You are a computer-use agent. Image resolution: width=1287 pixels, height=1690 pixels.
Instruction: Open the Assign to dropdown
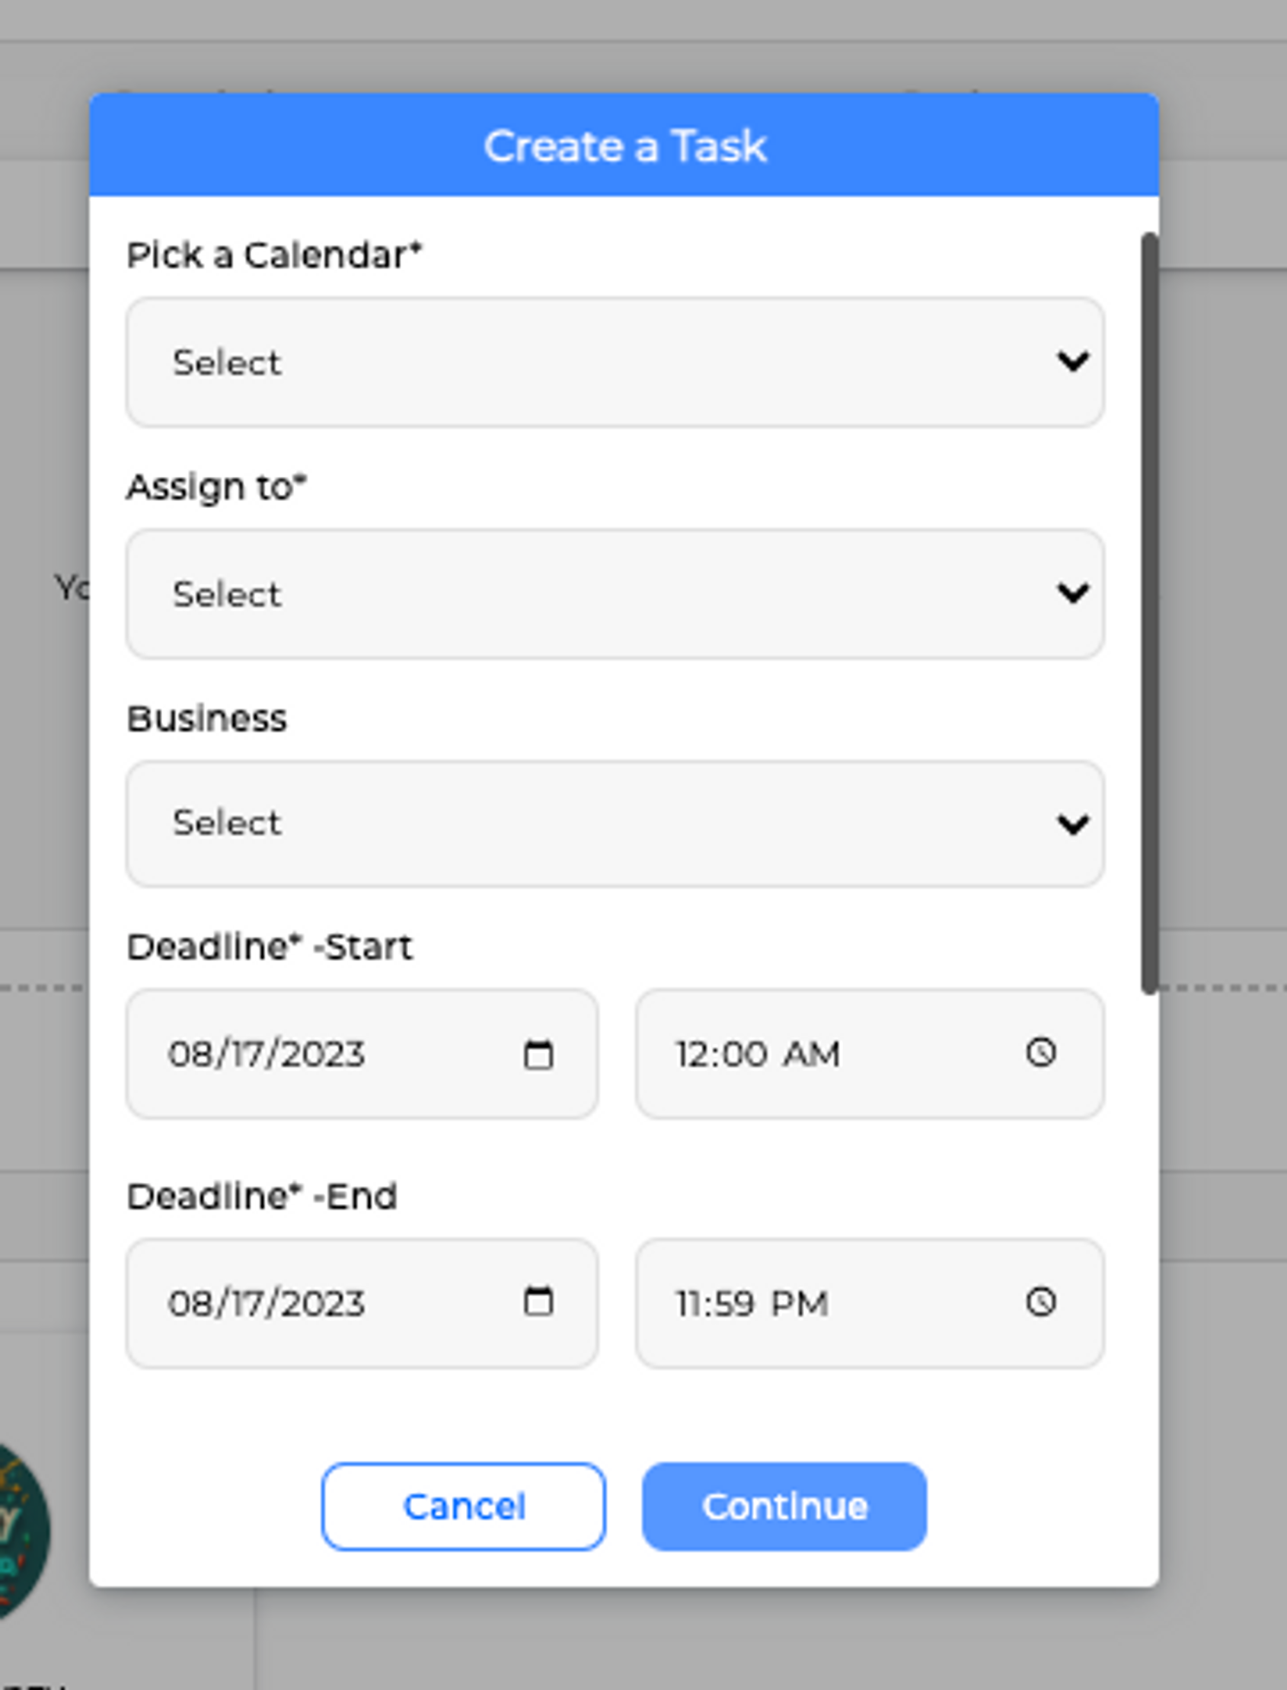pyautogui.click(x=615, y=594)
